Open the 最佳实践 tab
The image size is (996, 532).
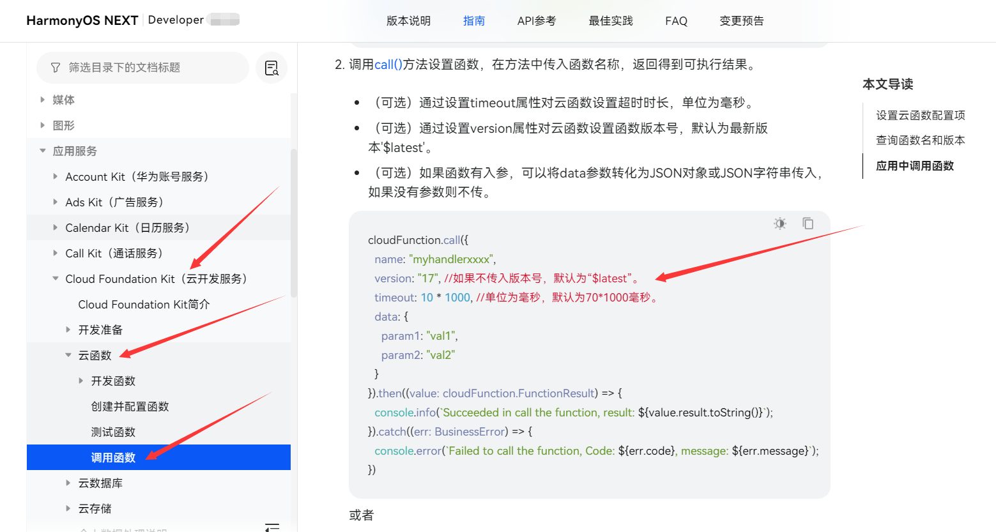tap(611, 21)
